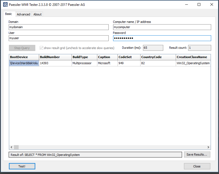Viewport: 219px width, 174px height.
Task: Maximize the WMI Tester window
Action: pyautogui.click(x=199, y=5)
